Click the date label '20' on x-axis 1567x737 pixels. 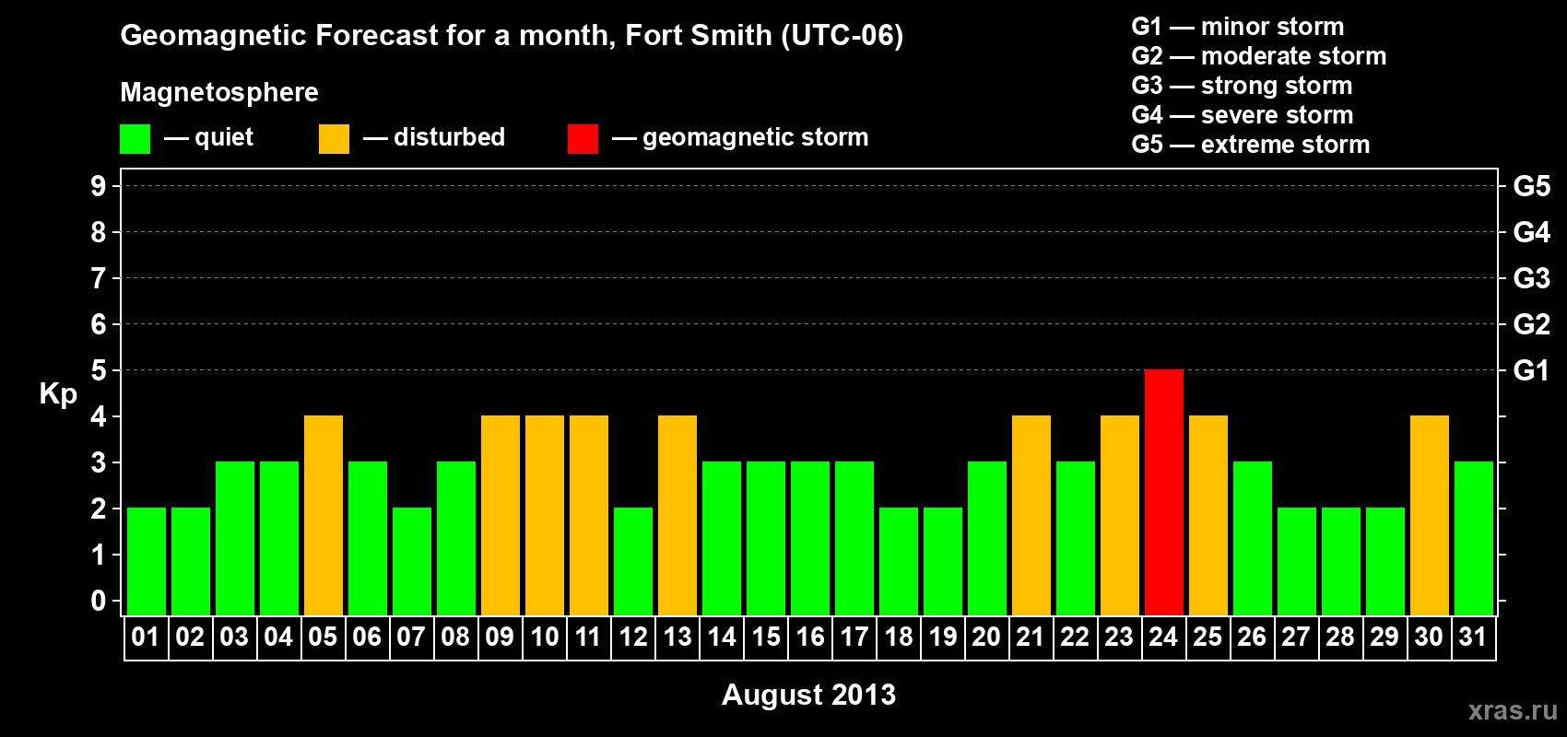click(986, 637)
